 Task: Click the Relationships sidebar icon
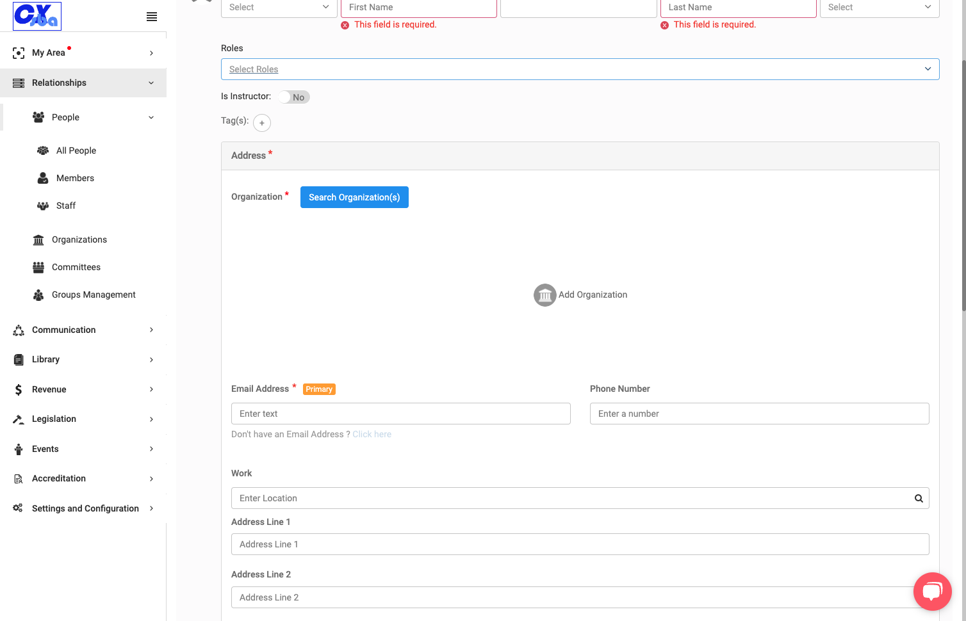click(19, 83)
